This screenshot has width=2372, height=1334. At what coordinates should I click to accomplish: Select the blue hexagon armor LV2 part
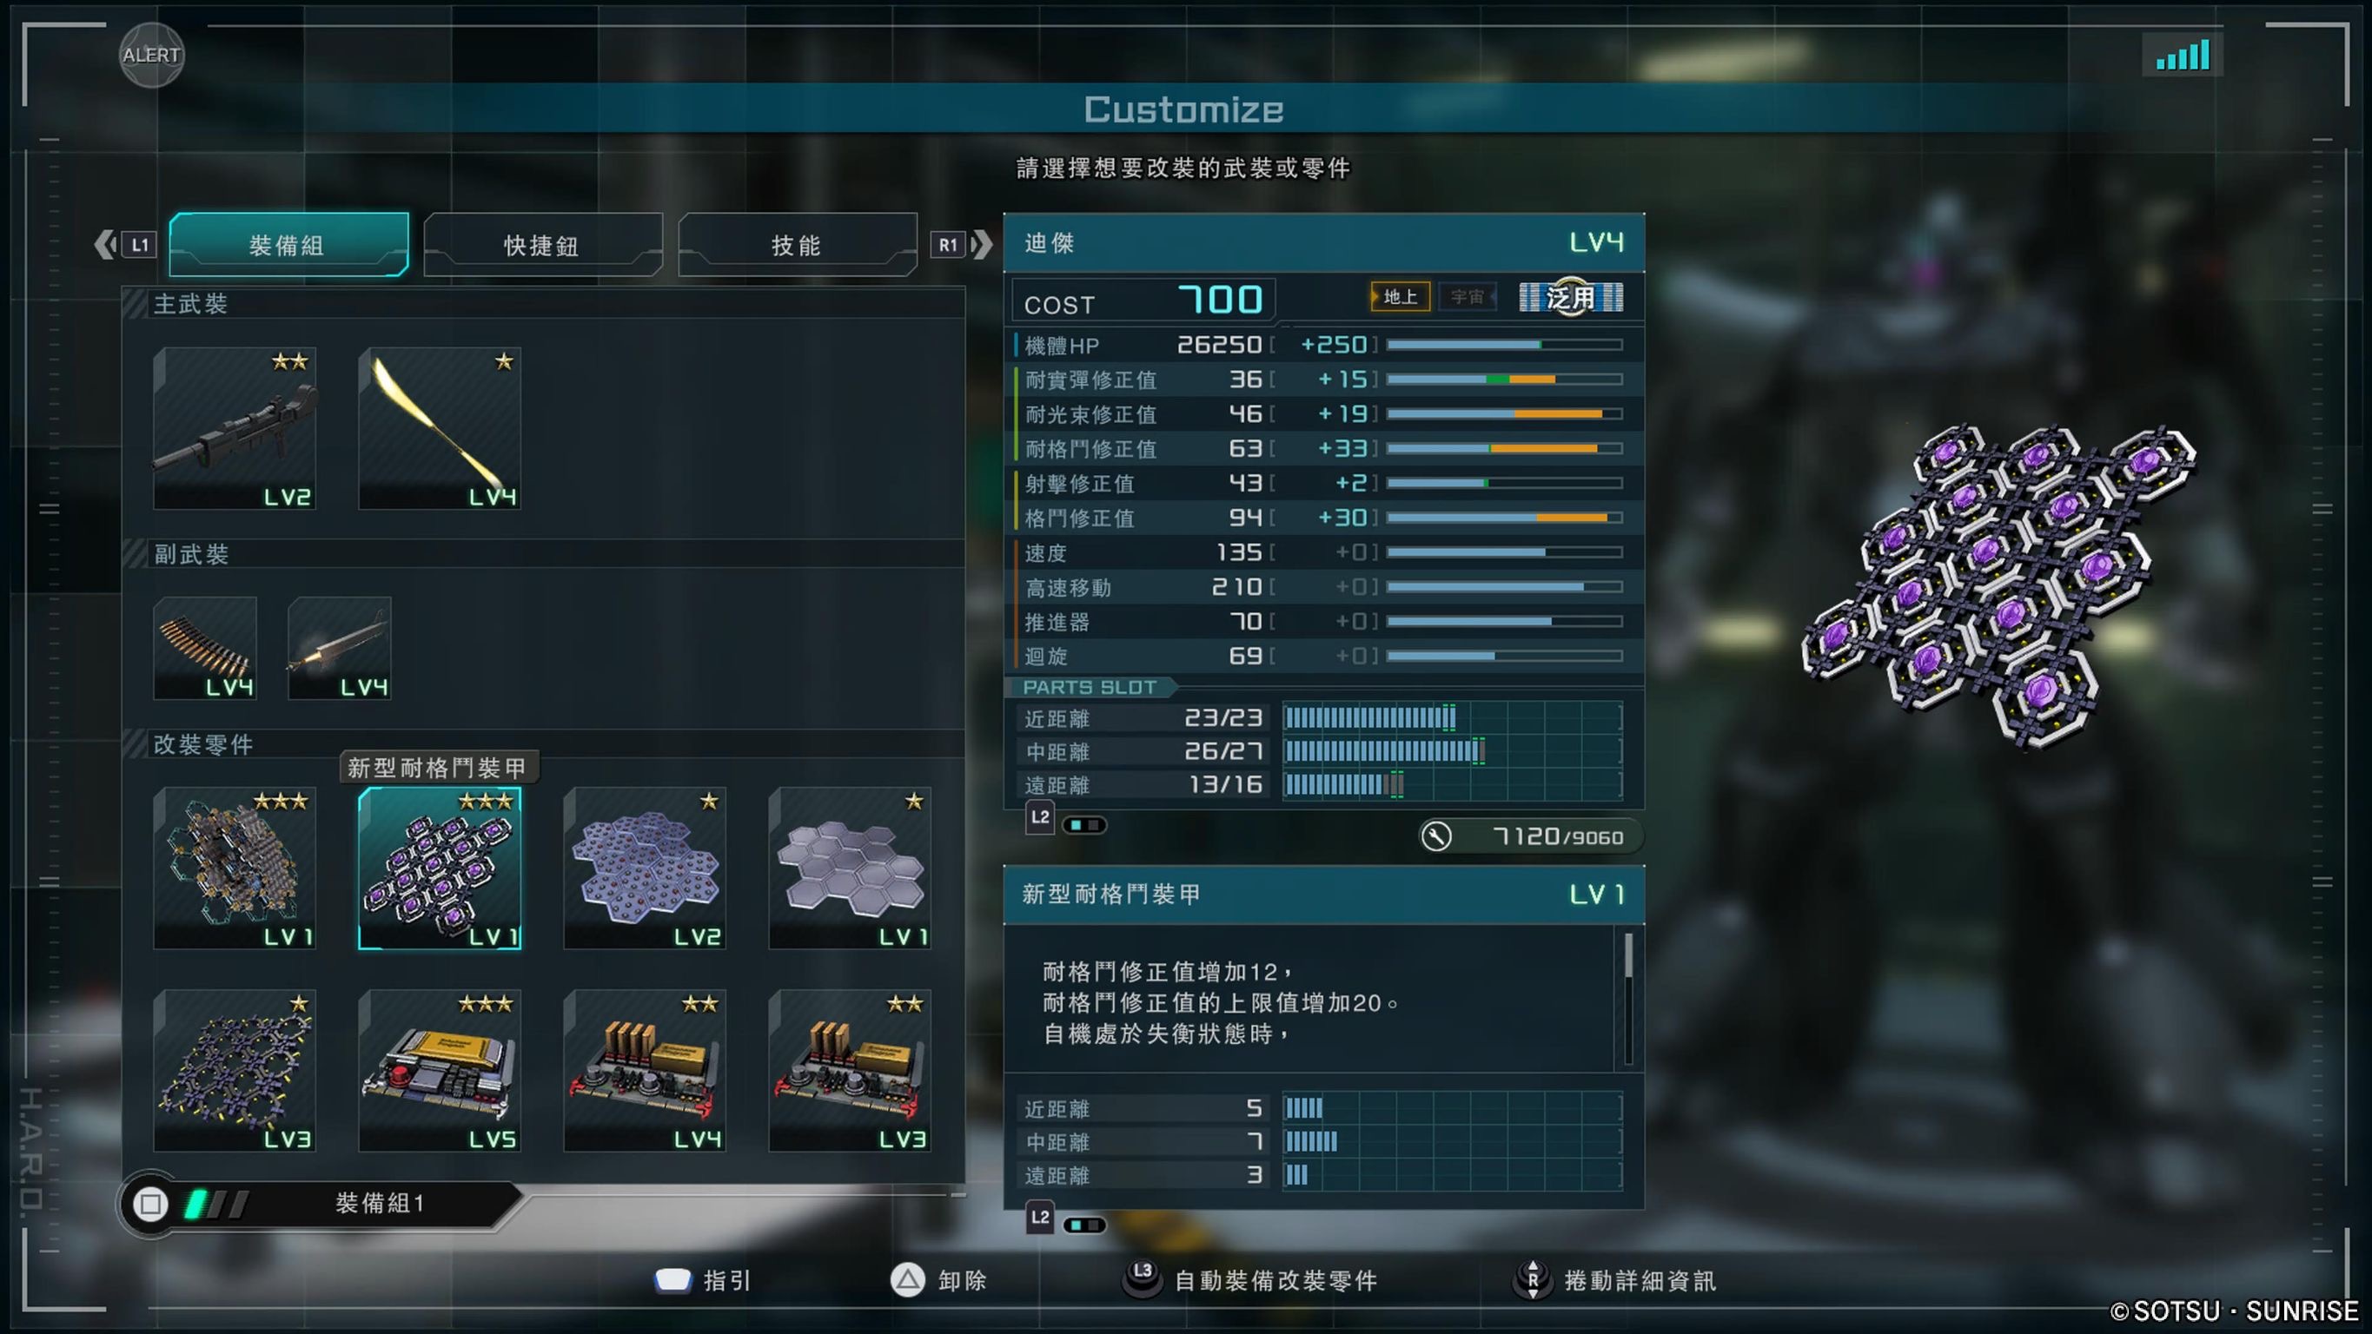(645, 868)
